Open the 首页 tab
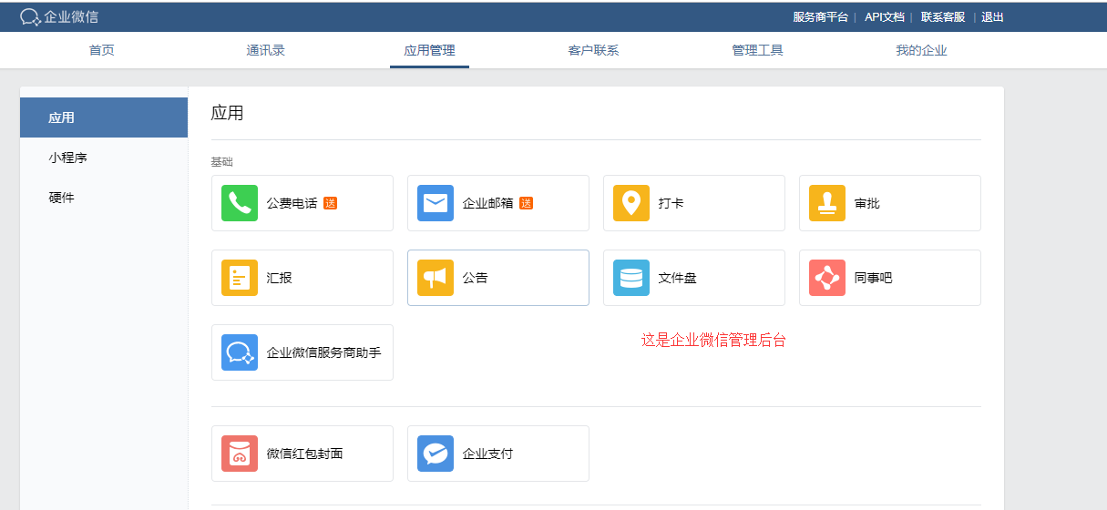This screenshot has width=1107, height=510. tap(102, 50)
